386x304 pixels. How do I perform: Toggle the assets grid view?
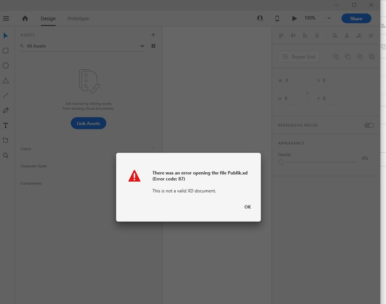[153, 46]
